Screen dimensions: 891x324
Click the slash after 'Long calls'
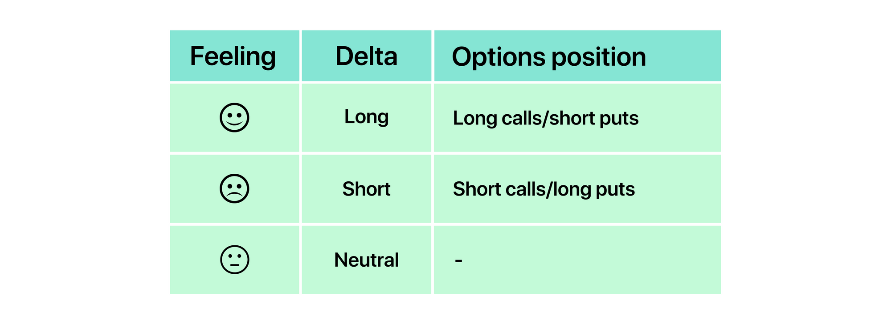(x=545, y=118)
